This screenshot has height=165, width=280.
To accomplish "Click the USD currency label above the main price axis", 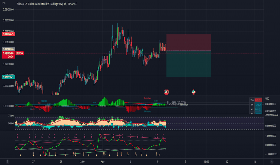I will (3, 3).
